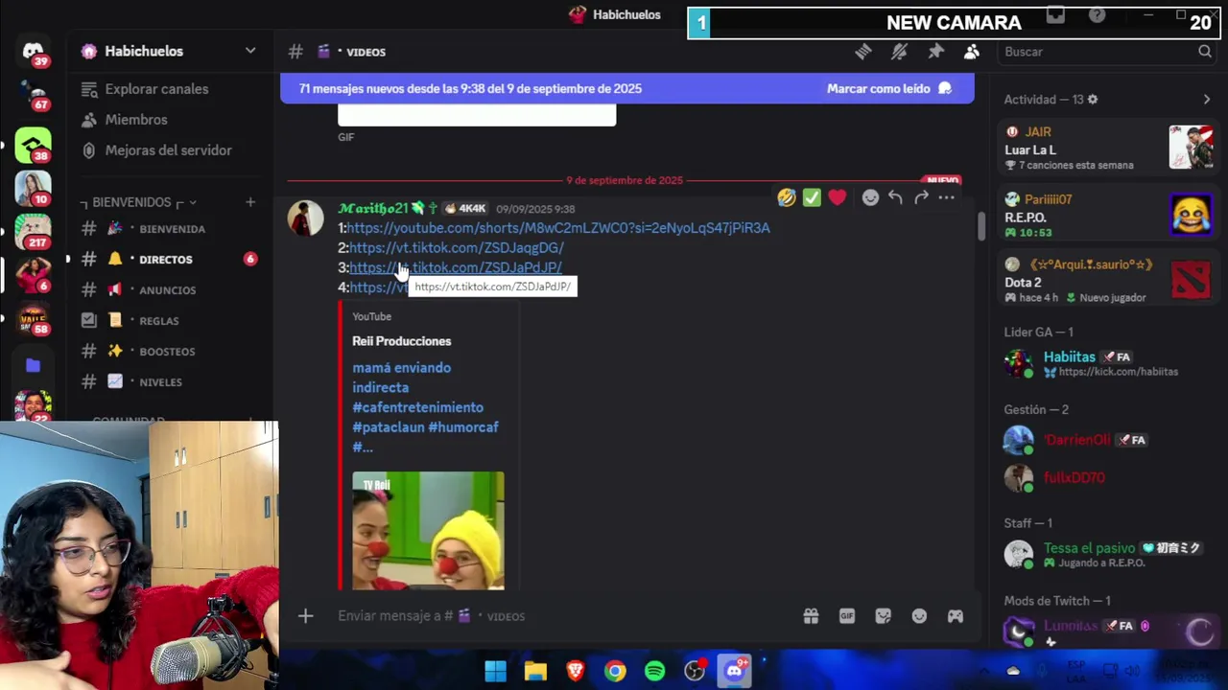Open Spotify from taskbar
Image resolution: width=1228 pixels, height=690 pixels.
pos(655,671)
